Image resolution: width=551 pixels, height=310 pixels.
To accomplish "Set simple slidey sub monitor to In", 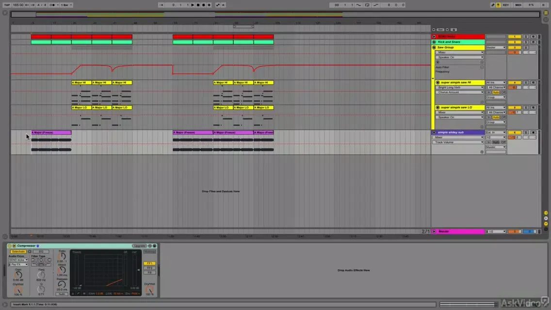I will click(488, 142).
